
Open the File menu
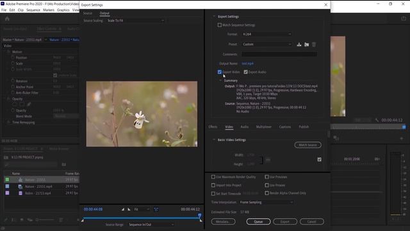(x=4, y=10)
